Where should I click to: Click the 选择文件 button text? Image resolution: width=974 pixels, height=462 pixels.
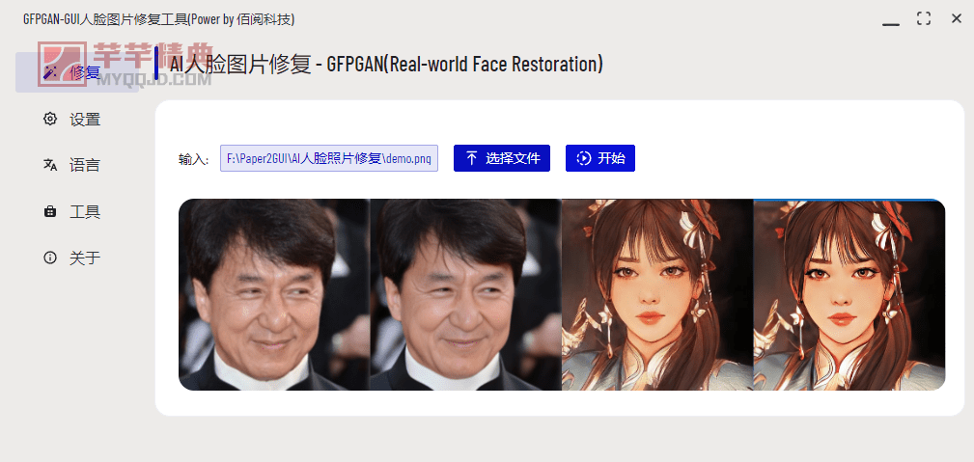pos(514,158)
